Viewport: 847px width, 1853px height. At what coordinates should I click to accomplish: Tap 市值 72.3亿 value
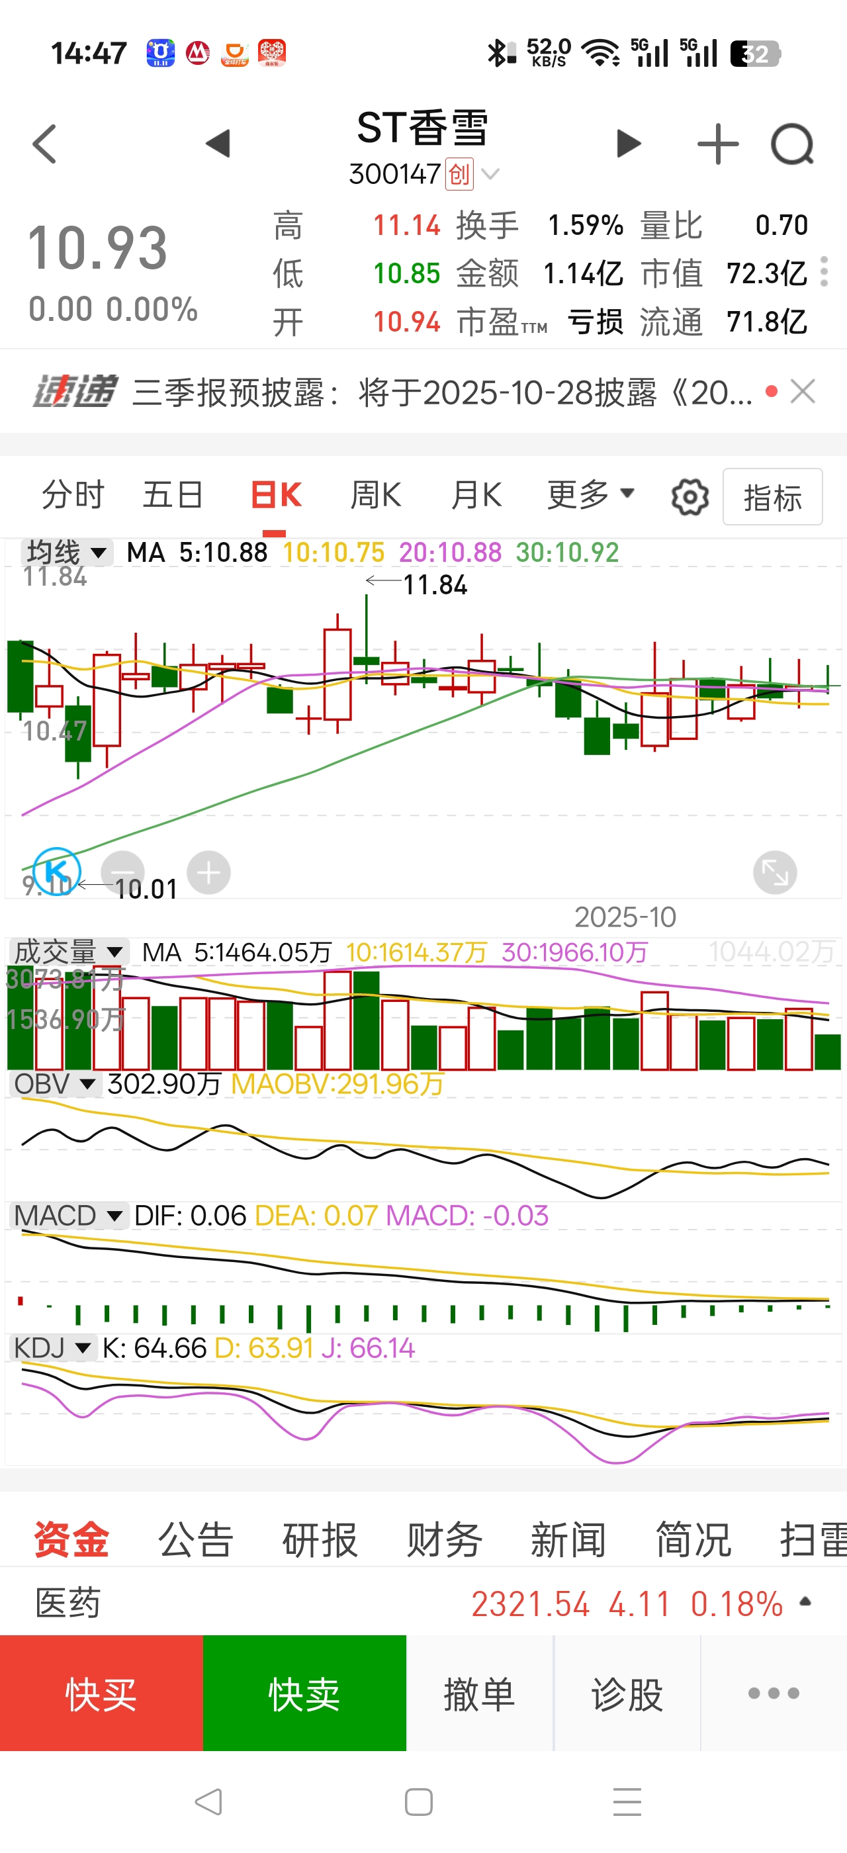pyautogui.click(x=724, y=273)
